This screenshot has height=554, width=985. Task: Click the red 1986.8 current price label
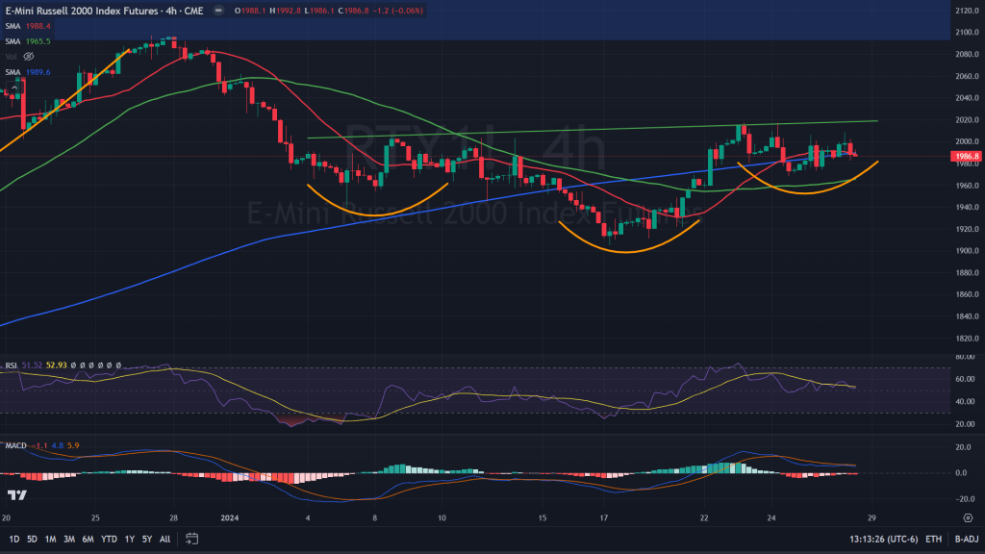pyautogui.click(x=966, y=156)
